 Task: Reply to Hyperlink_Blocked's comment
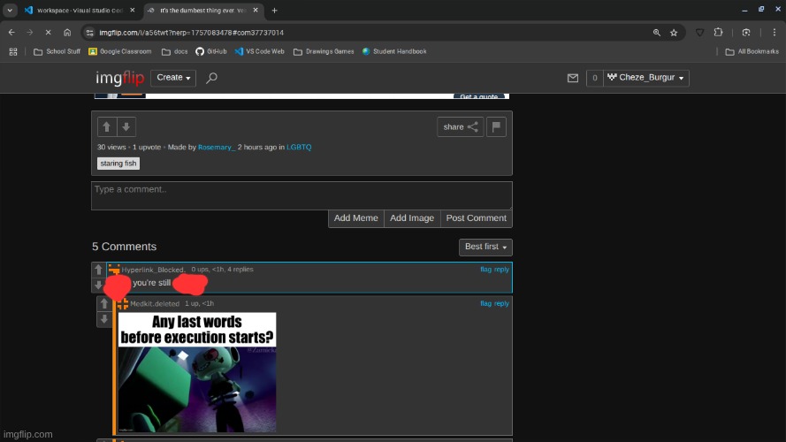pos(501,270)
